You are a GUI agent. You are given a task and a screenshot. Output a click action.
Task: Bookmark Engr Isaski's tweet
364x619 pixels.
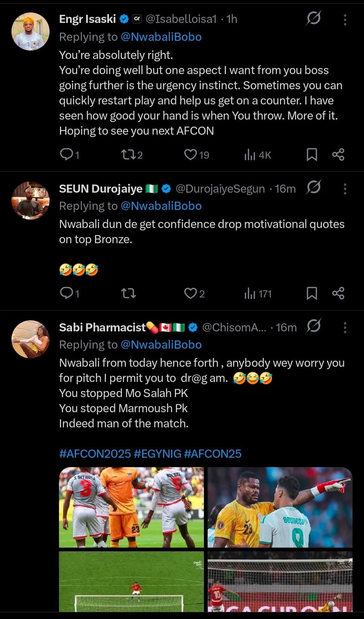tap(312, 155)
